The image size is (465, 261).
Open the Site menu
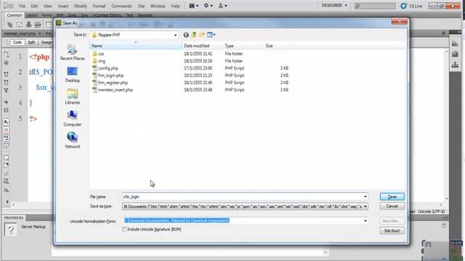point(142,6)
